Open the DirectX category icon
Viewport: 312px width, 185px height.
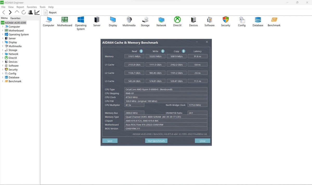pyautogui.click(x=177, y=19)
